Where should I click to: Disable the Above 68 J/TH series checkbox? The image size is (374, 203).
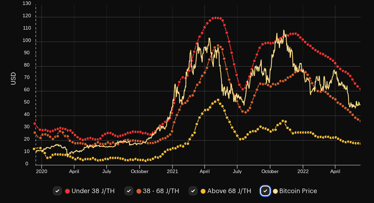pos(193,191)
